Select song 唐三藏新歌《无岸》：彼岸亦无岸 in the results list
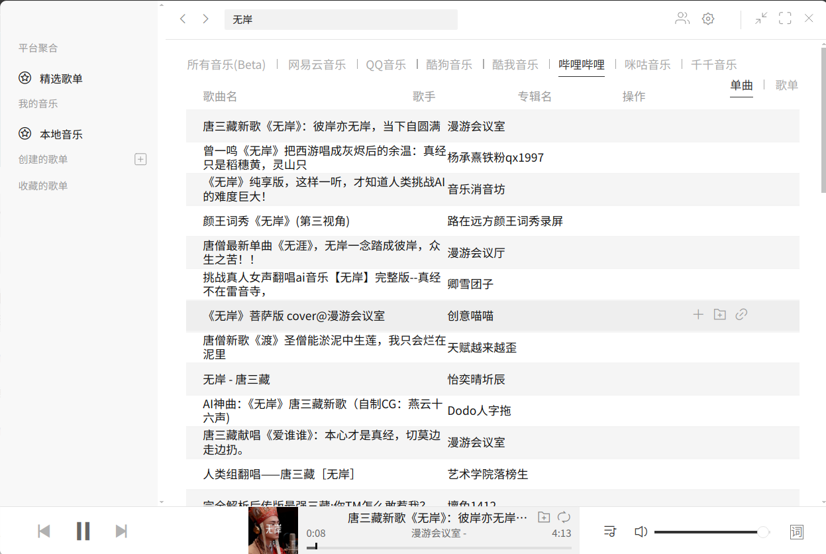This screenshot has width=826, height=554. pos(322,126)
